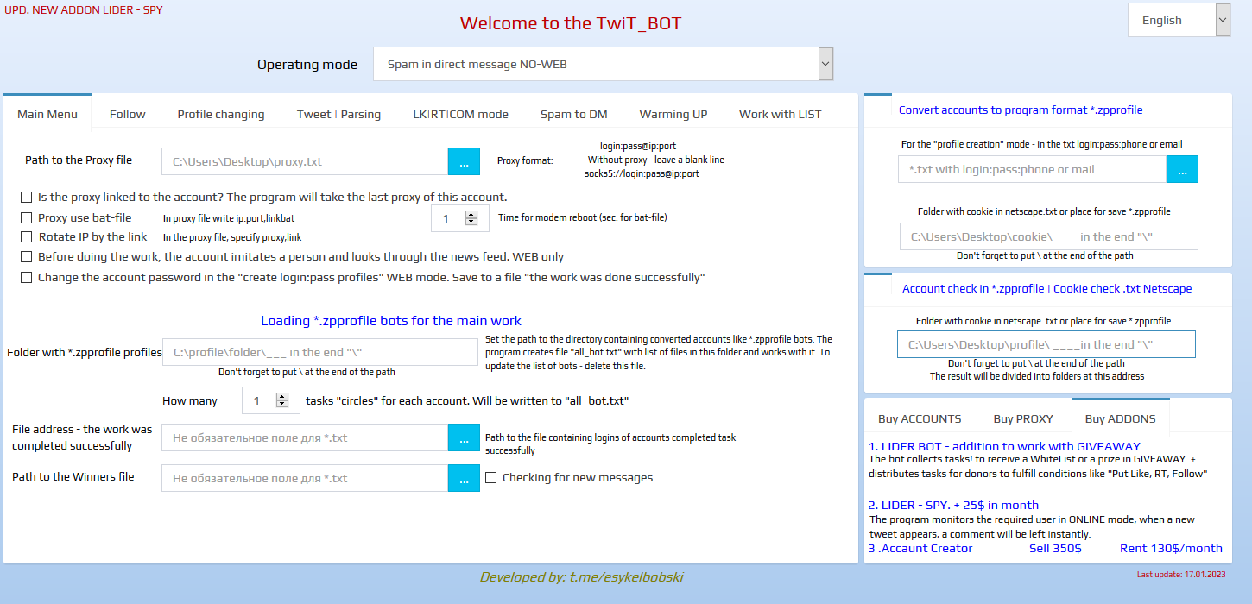This screenshot has width=1252, height=604.
Task: Select the Buy ADDONS tab
Action: point(1121,418)
